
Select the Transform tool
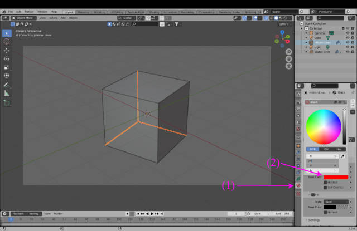click(6, 75)
